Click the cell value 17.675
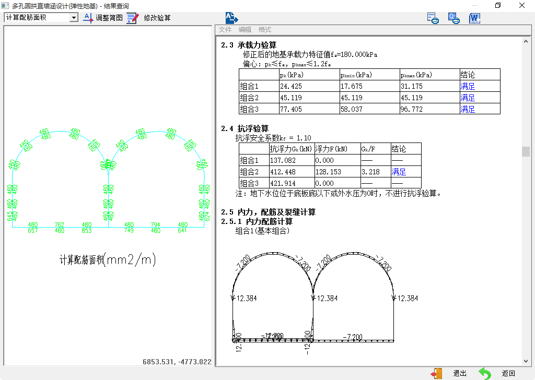Viewport: 535px width, 380px height. pyautogui.click(x=352, y=86)
